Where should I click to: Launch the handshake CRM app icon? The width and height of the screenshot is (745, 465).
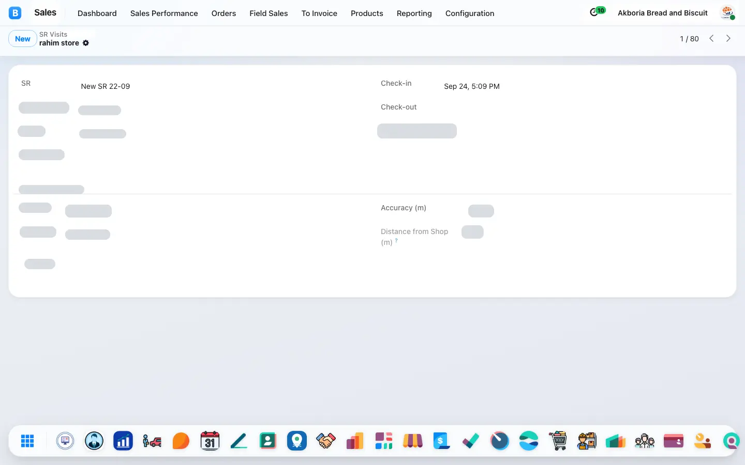326,441
